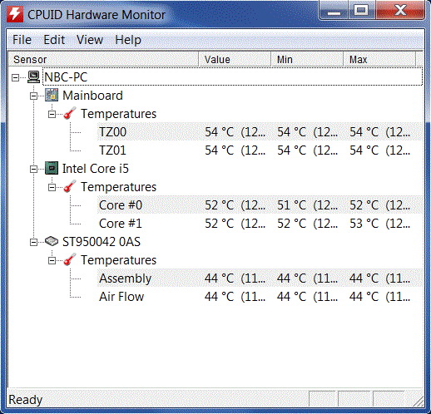
Task: Click the CPUID lightning bolt title icon
Action: click(15, 14)
